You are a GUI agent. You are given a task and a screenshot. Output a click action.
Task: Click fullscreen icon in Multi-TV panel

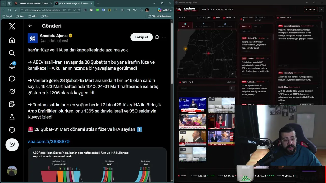(232, 88)
